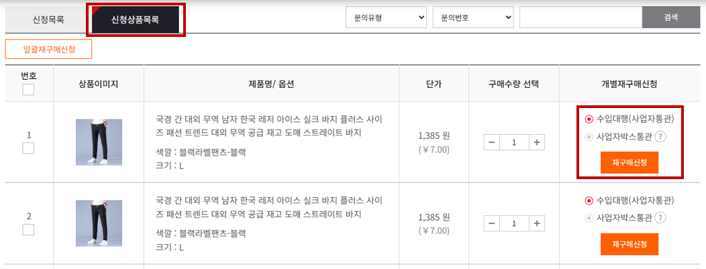The height and width of the screenshot is (269, 706).
Task: Expand the 문의유형 dropdown
Action: point(387,17)
